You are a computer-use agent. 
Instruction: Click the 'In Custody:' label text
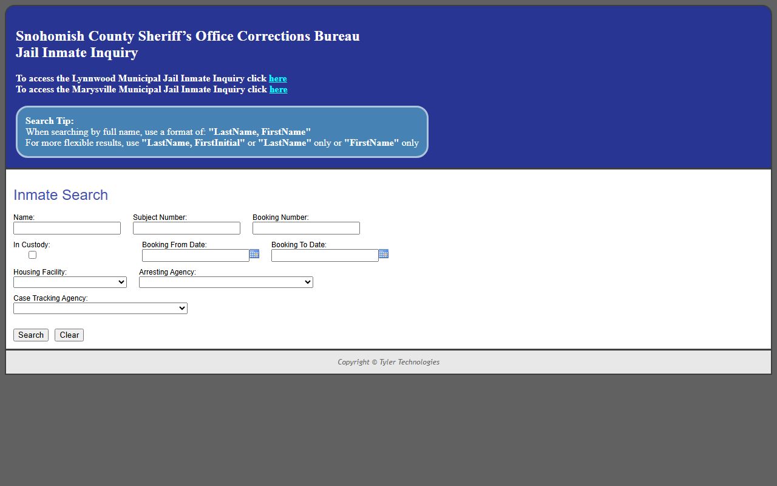(x=32, y=245)
